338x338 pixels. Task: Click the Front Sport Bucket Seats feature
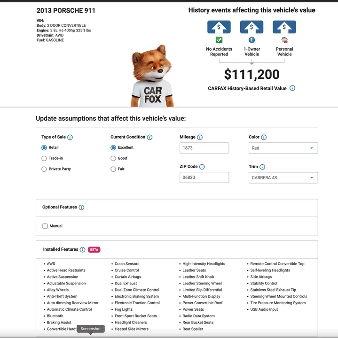point(136,316)
